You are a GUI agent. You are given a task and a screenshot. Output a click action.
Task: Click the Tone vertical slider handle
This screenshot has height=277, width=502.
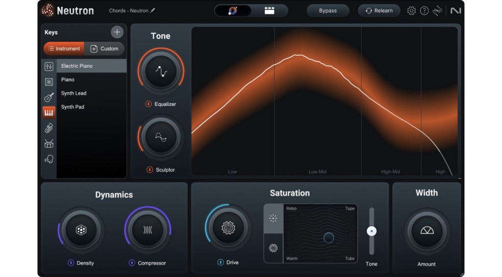coord(372,231)
